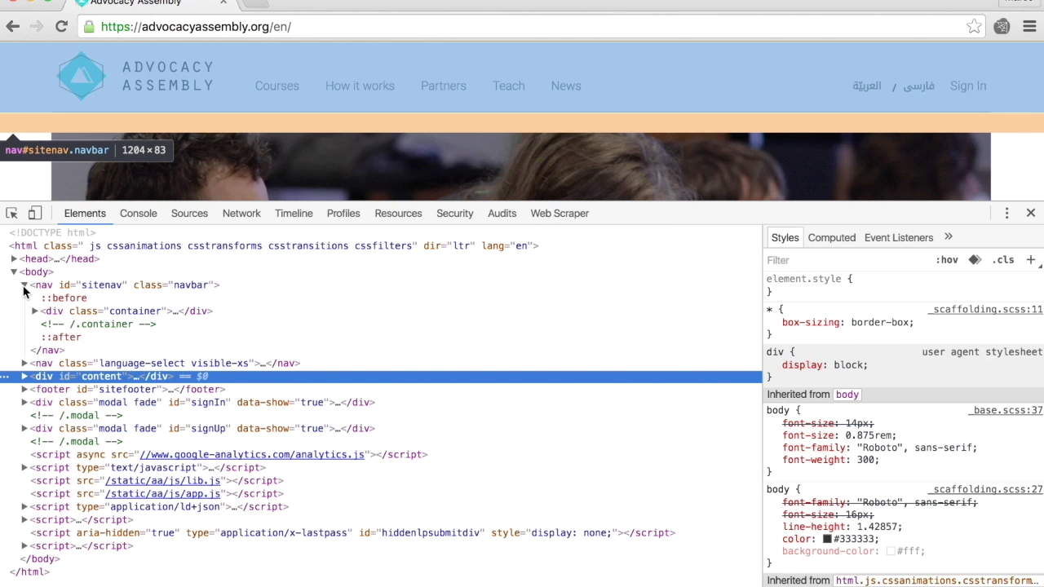
Task: Expand the footer#sitefooter node
Action: point(24,389)
